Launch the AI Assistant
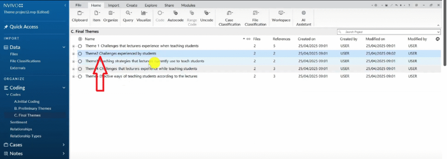The width and height of the screenshot is (447, 159). point(303,18)
